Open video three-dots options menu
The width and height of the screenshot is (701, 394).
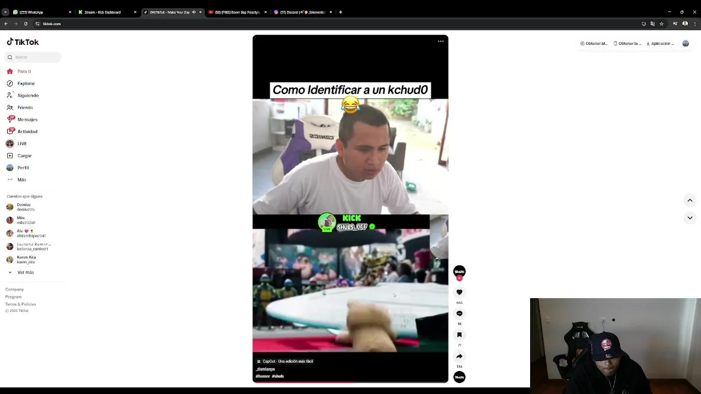coord(441,41)
